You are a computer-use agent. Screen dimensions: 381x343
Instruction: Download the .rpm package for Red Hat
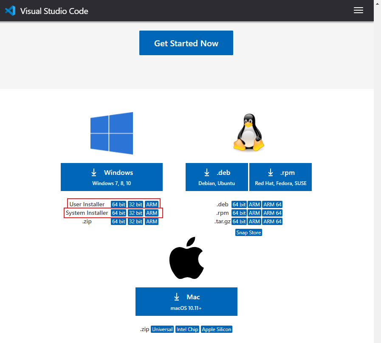280,177
